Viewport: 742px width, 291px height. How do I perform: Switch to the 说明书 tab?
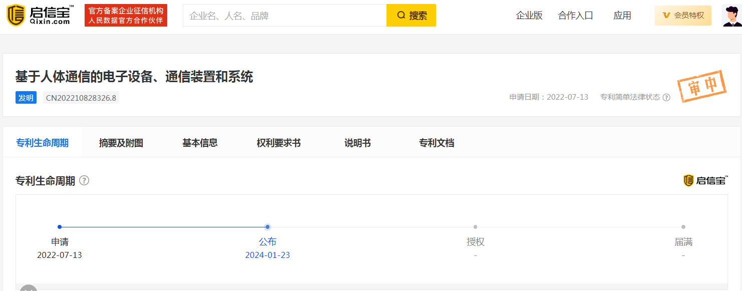[357, 143]
